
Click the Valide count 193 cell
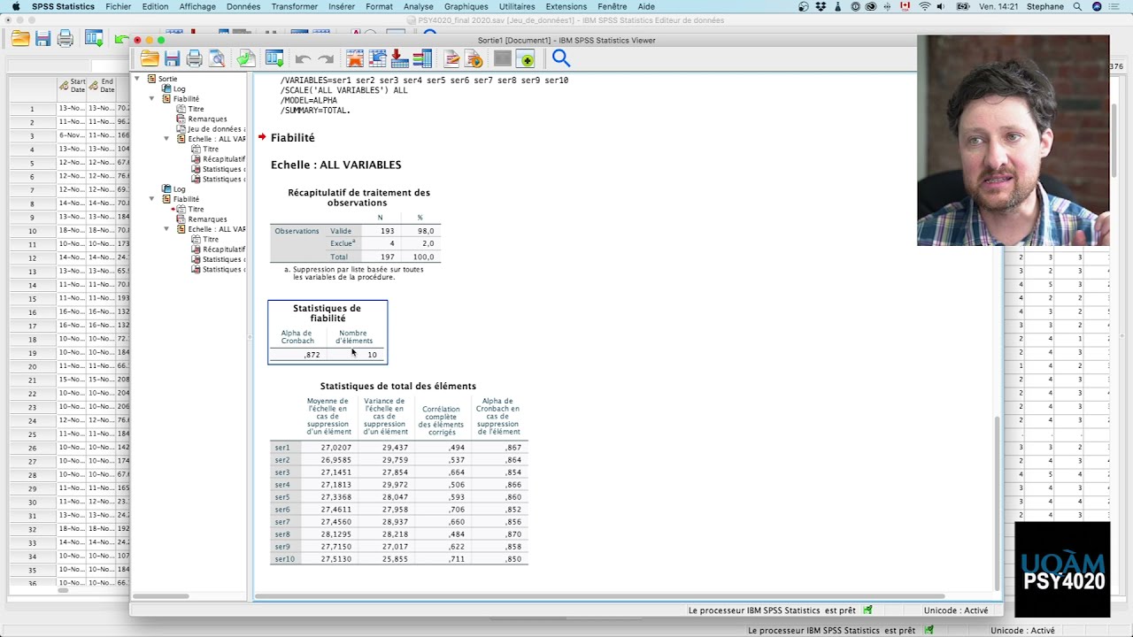pos(387,231)
